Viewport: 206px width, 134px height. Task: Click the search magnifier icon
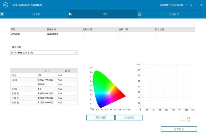click(191, 5)
